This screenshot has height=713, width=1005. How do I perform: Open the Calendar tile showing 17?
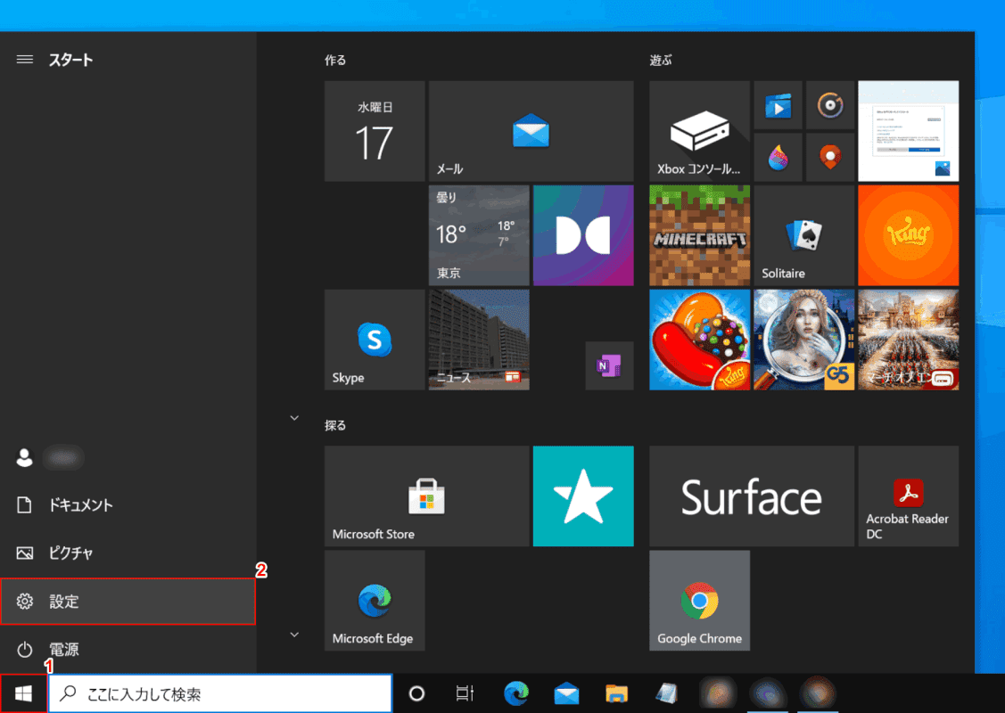(x=375, y=131)
